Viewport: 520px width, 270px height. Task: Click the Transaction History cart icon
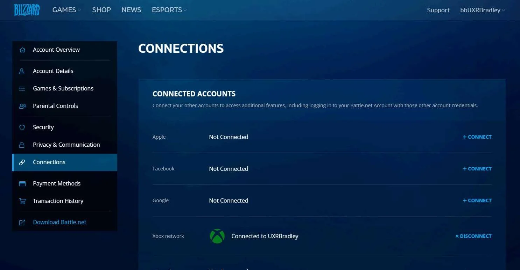[x=22, y=201]
